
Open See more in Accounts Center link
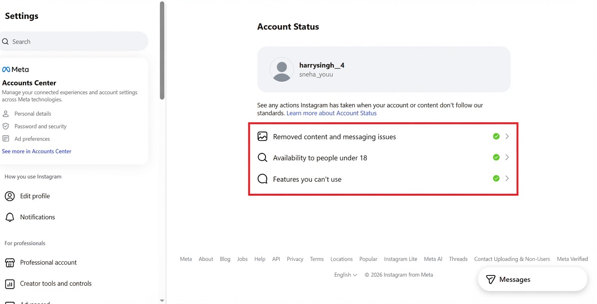37,151
